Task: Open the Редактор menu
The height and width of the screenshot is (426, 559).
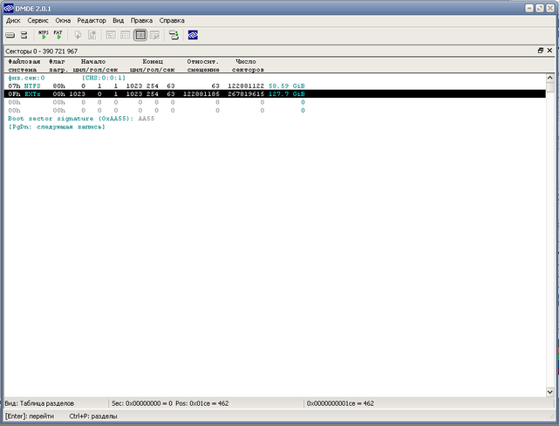Action: pyautogui.click(x=92, y=21)
